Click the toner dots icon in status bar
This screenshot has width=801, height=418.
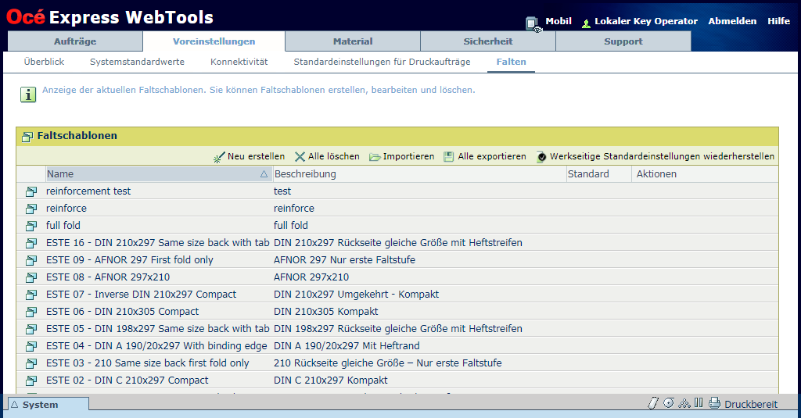click(684, 403)
